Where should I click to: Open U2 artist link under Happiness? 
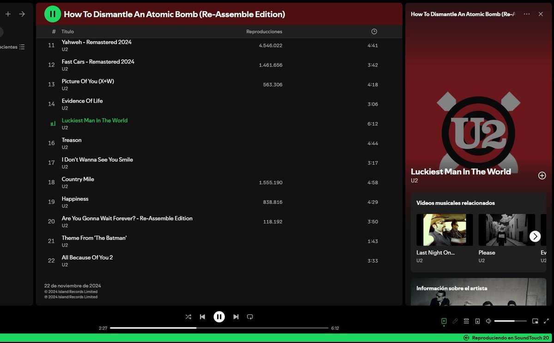coord(65,206)
